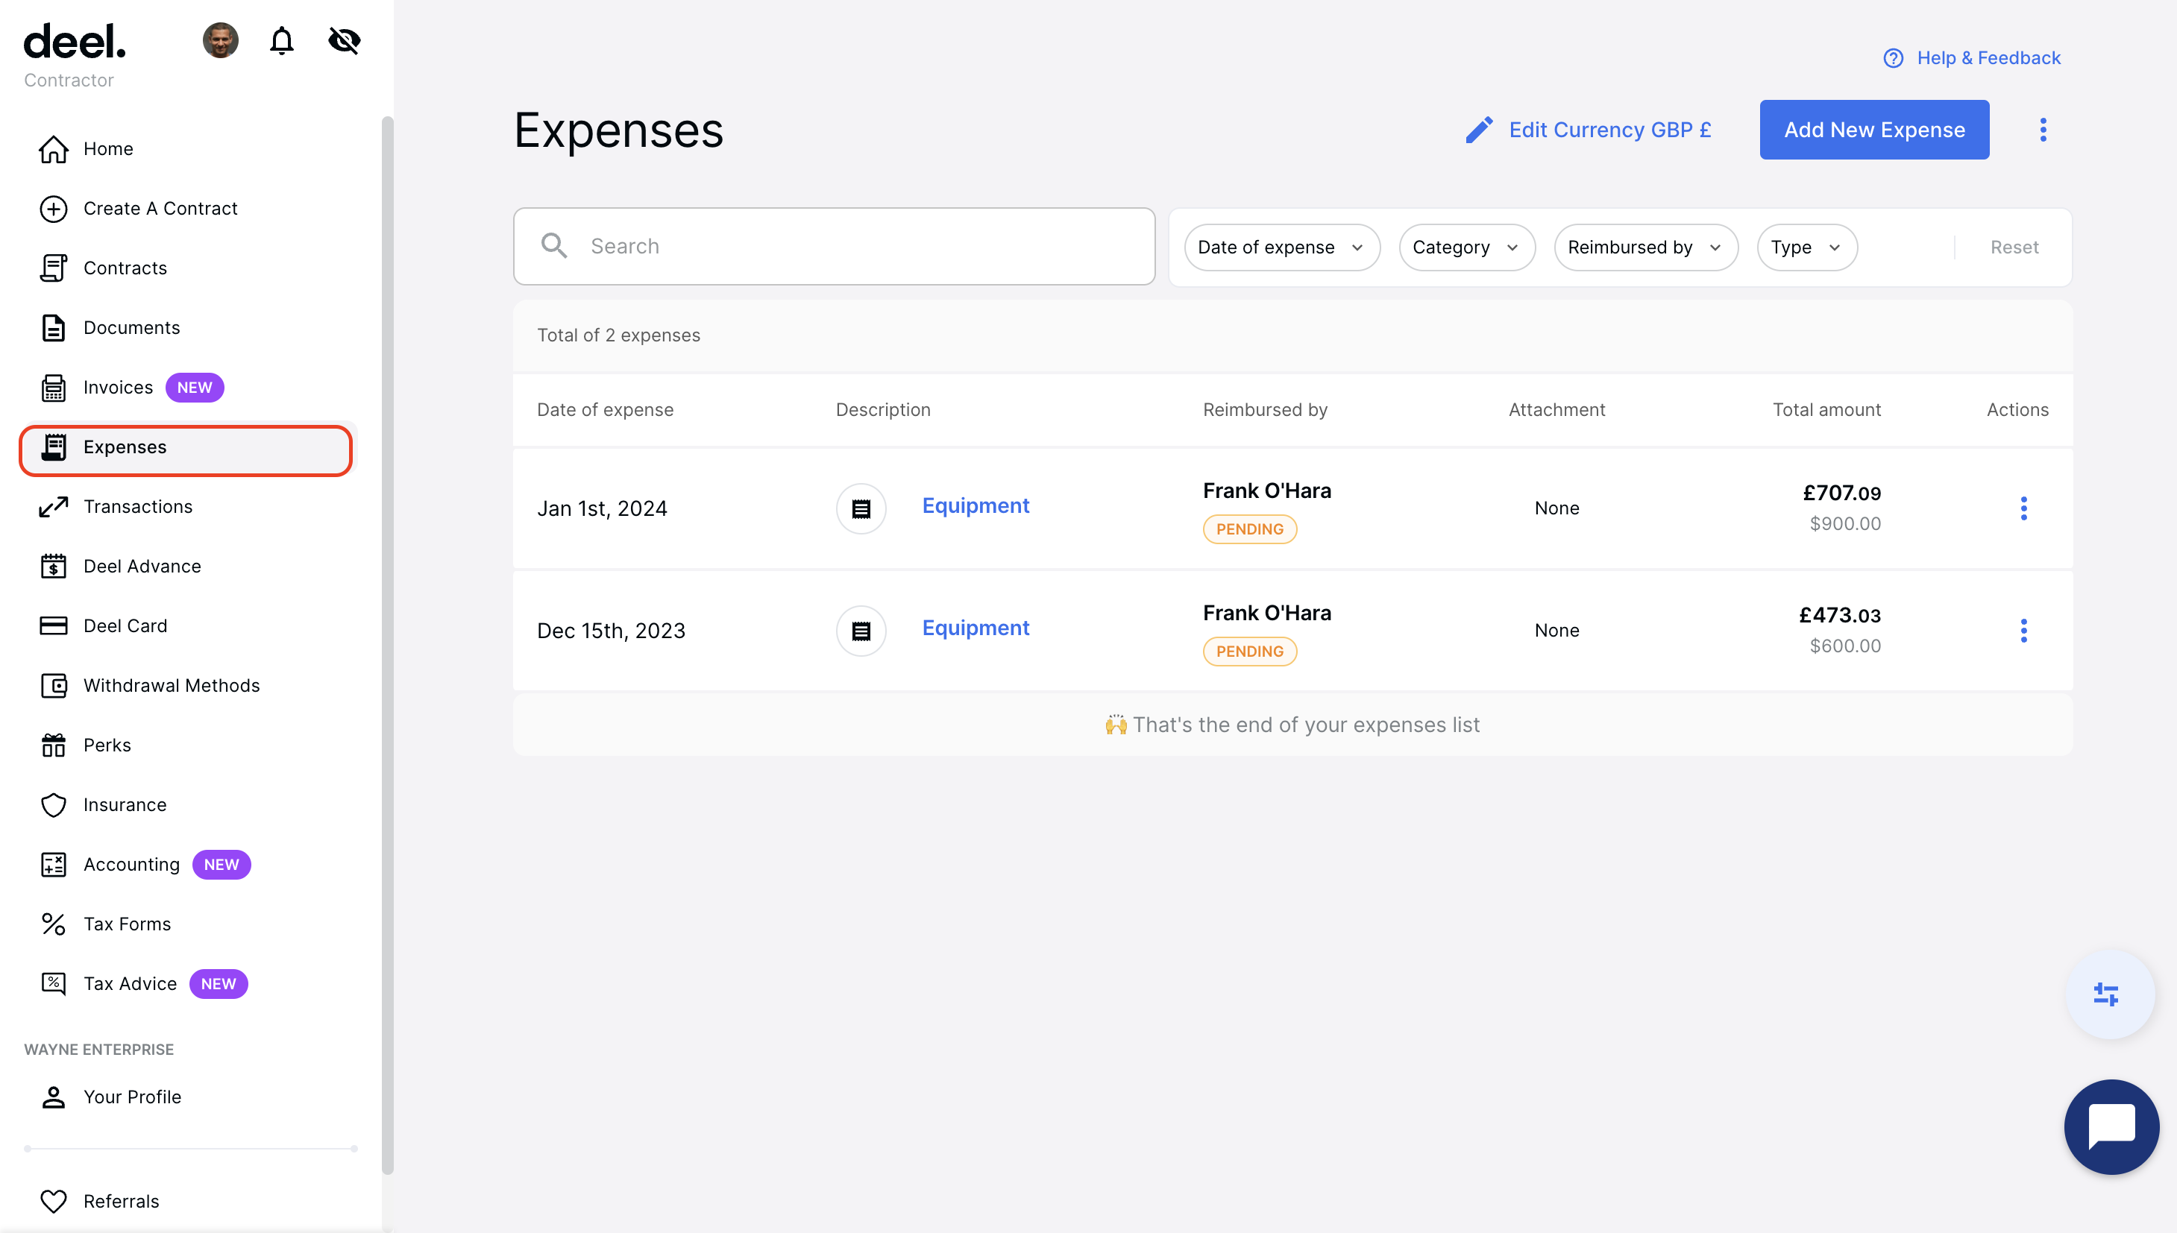Open the Expenses page overflow menu
This screenshot has width=2177, height=1233.
(x=2042, y=129)
